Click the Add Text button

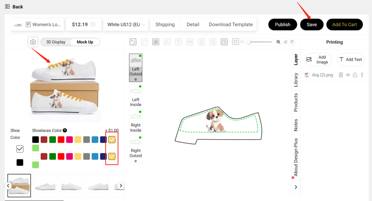(351, 60)
